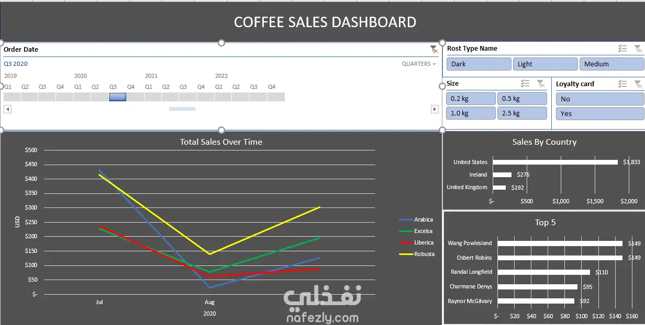Click the $192 data label

518,187
